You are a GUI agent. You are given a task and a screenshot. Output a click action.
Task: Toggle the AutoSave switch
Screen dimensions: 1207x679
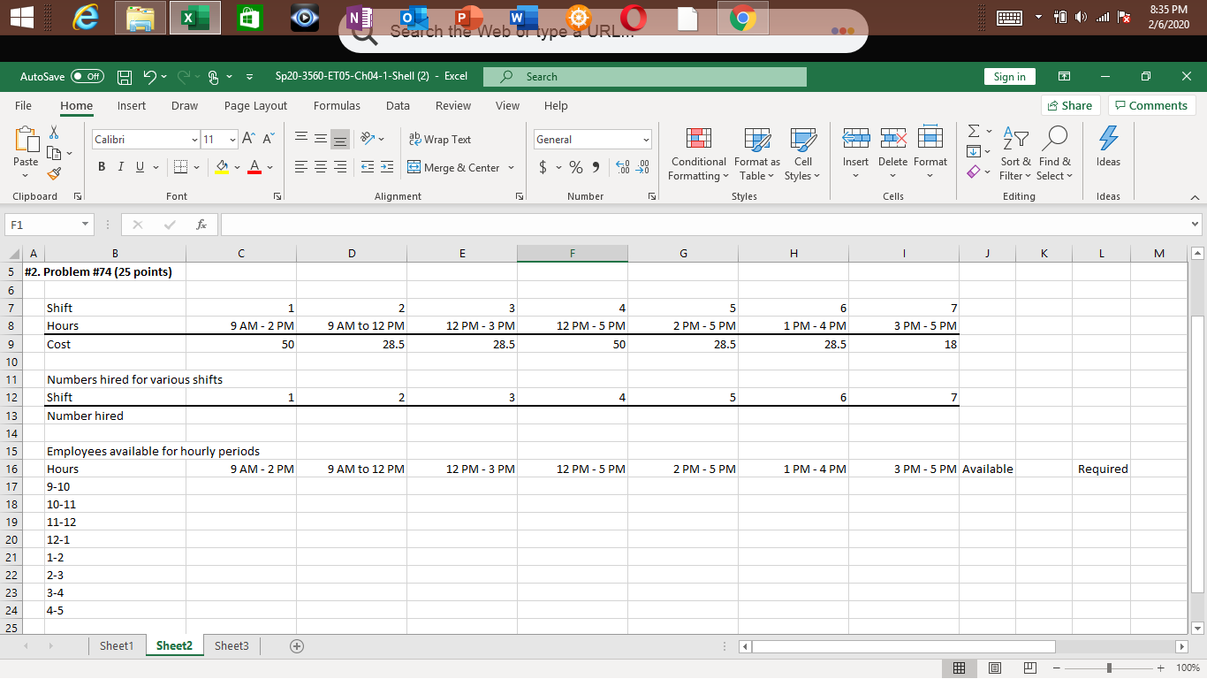pyautogui.click(x=87, y=77)
